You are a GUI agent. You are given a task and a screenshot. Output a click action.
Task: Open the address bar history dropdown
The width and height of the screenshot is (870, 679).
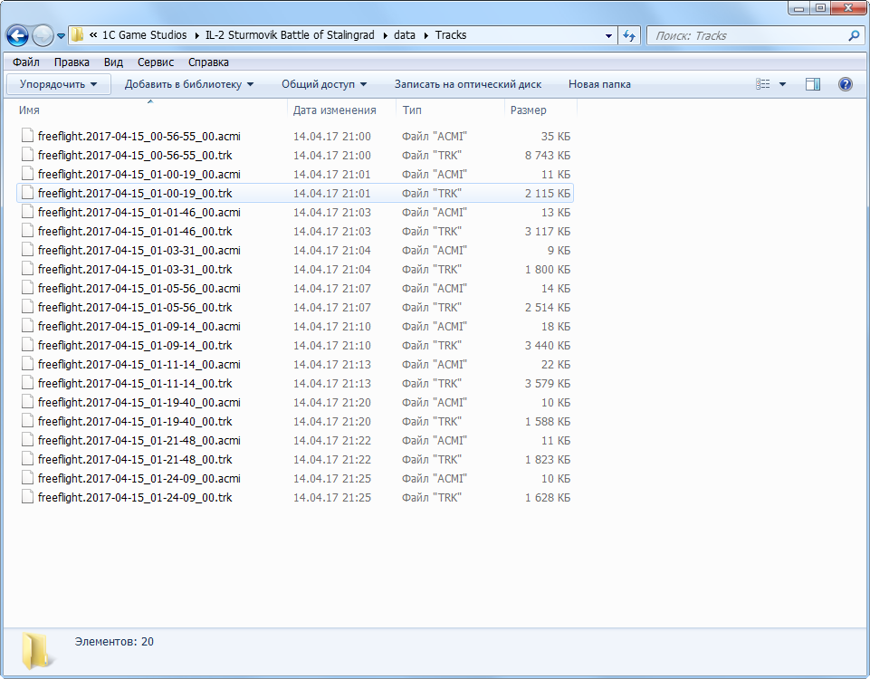(x=608, y=35)
